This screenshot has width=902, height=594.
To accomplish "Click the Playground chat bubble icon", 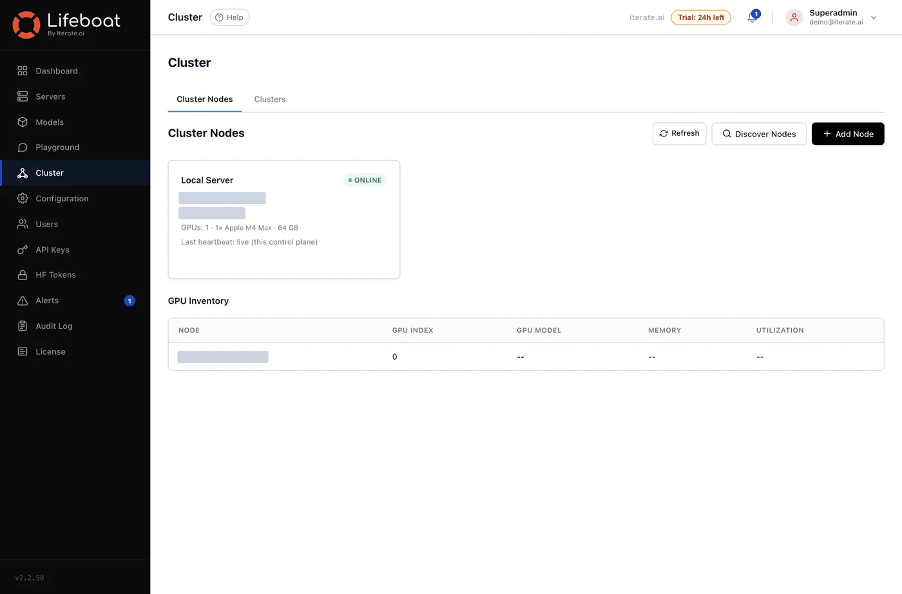I will click(x=23, y=147).
